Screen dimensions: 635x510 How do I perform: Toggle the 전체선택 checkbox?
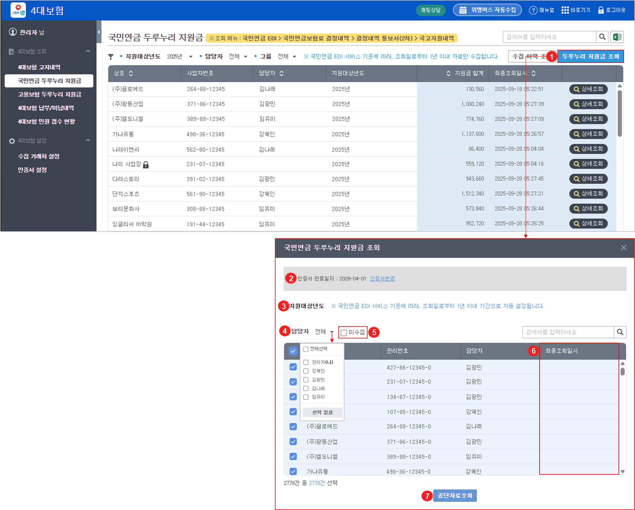click(x=306, y=349)
